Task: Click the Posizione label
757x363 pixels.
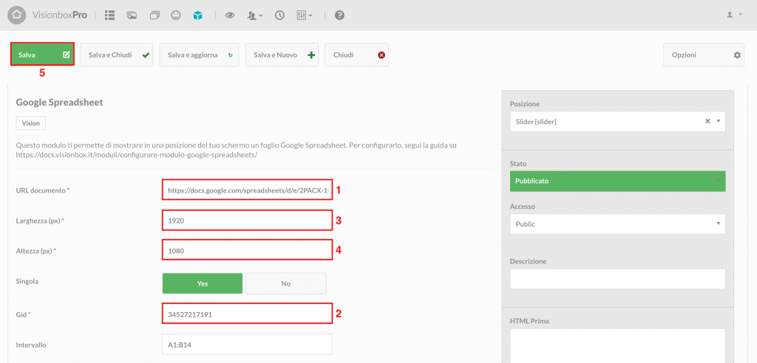Action: tap(525, 104)
